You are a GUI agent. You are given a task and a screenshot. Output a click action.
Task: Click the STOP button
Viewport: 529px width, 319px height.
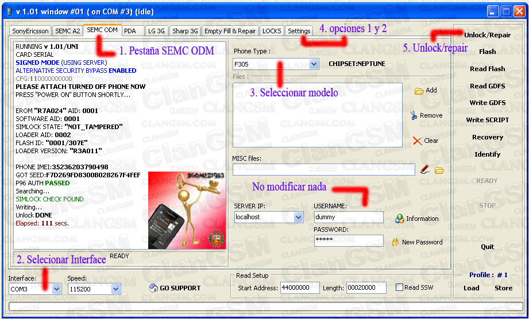(487, 205)
